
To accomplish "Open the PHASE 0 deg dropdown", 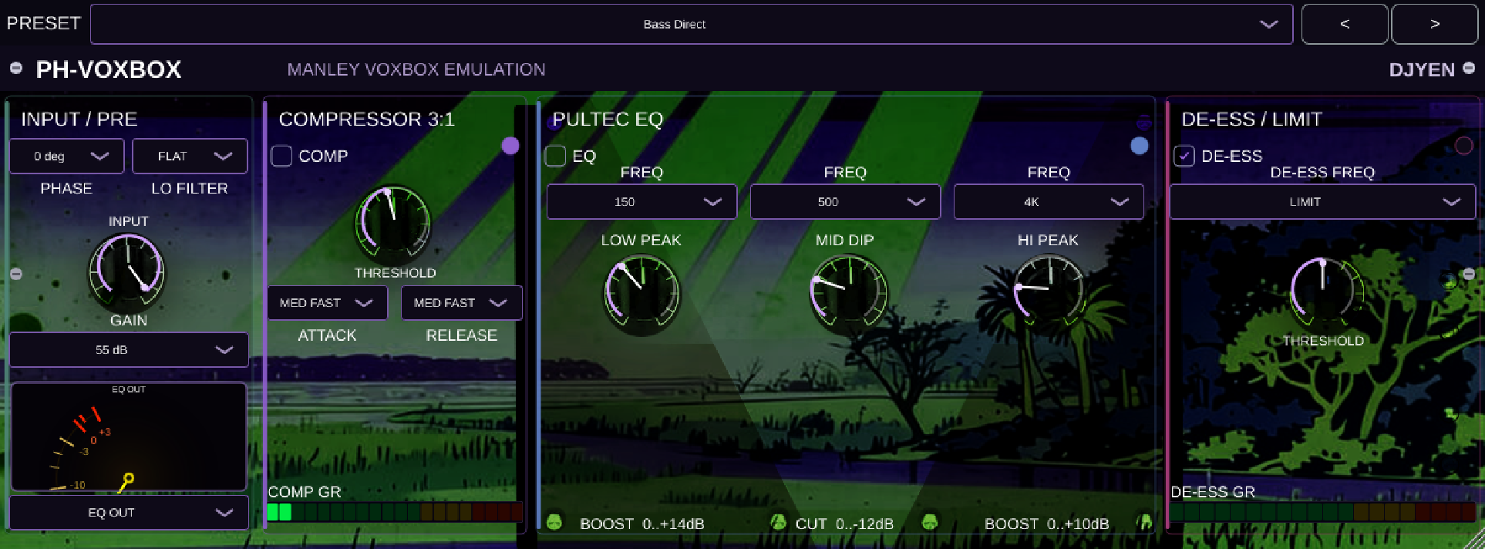I will [66, 156].
